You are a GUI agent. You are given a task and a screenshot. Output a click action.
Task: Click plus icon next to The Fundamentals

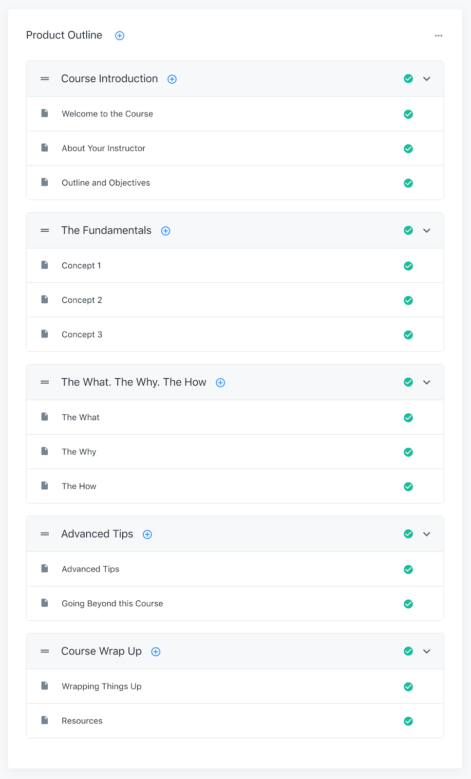[166, 231]
